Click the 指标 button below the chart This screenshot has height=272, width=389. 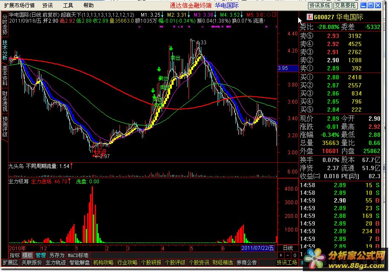(15, 255)
